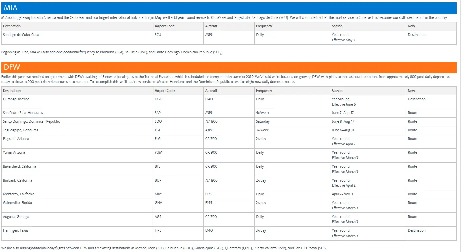Select the Durango, Mexico destination cell

coord(16,99)
